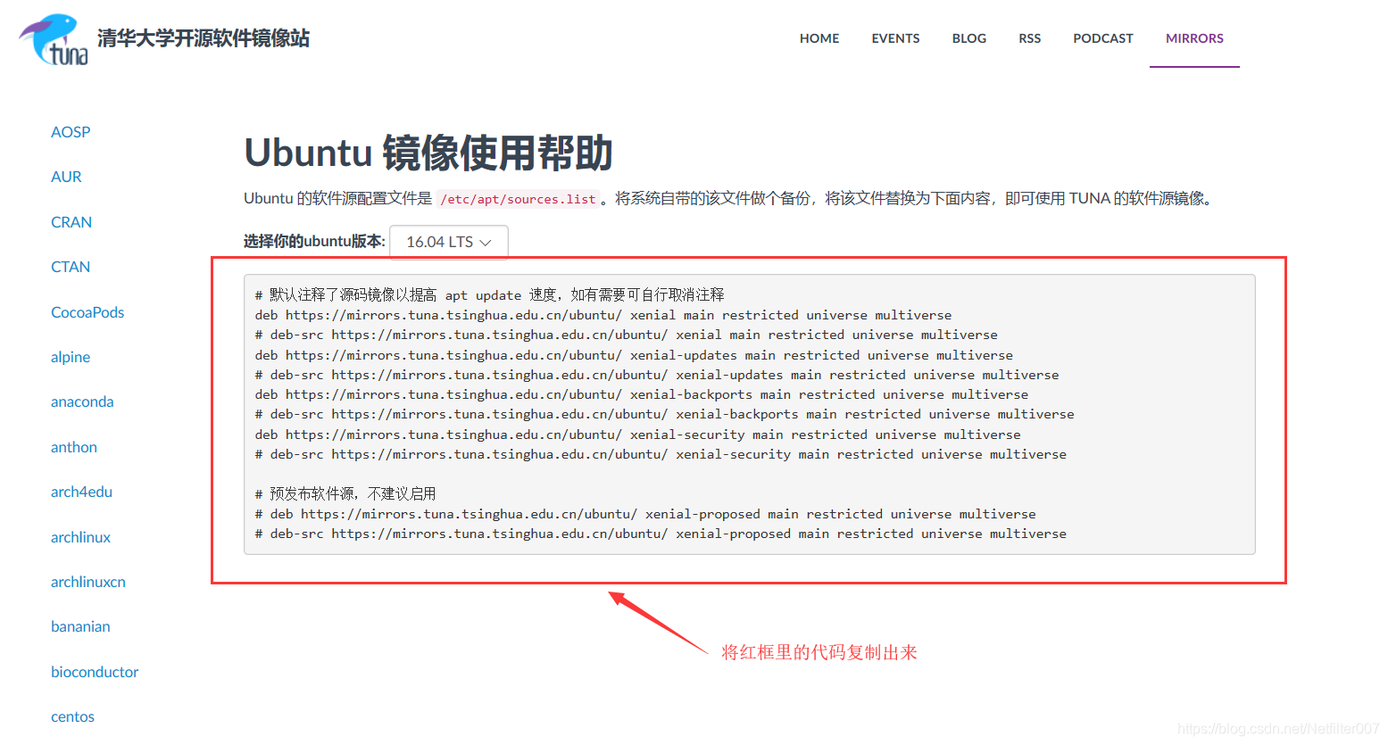Screen dimensions: 1388x745
Task: Open the bioconductor mirror help link
Action: pos(95,672)
